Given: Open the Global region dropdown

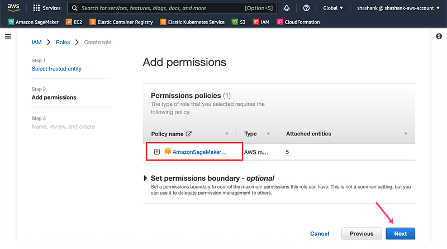Looking at the screenshot, I should pos(333,8).
